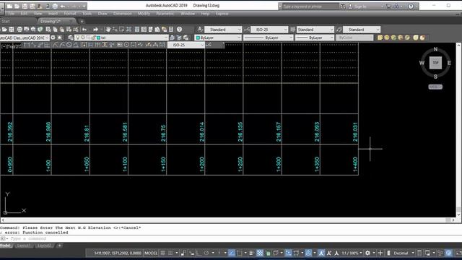Open the Layer Properties Manager icon
Viewport: 462px width, 260px height.
pyautogui.click(x=71, y=38)
